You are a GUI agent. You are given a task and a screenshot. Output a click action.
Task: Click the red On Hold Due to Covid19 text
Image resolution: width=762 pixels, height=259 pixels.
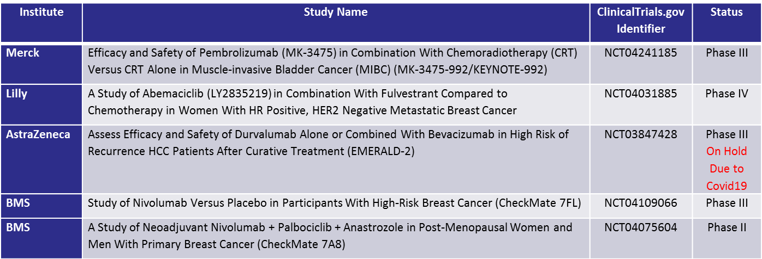(727, 169)
